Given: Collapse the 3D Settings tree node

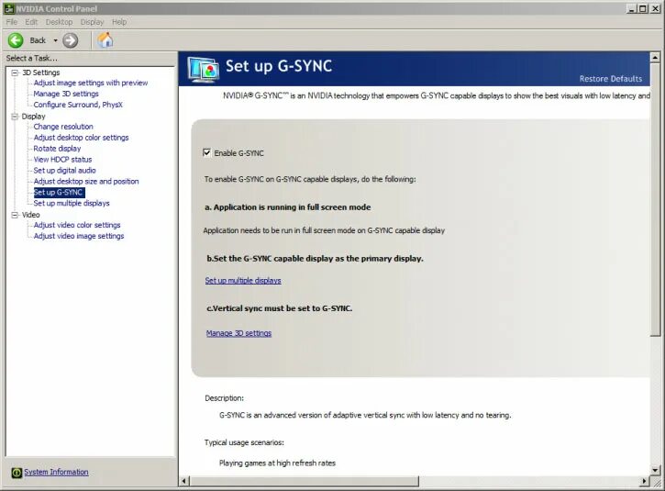Looking at the screenshot, I should (15, 73).
